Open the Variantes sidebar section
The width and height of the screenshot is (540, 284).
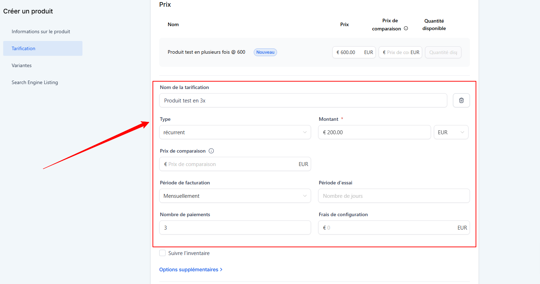click(x=22, y=65)
